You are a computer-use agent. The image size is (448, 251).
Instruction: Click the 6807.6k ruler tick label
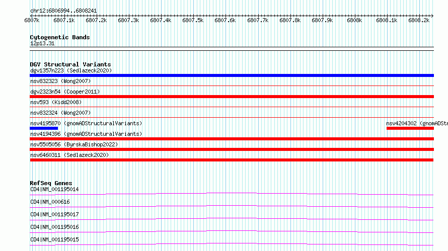click(225, 21)
